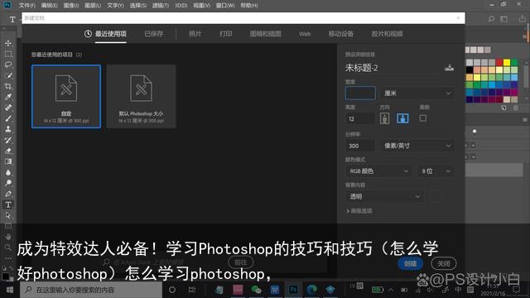Open the workspace switcher icon
This screenshot has height=298, width=530.
point(504,19)
